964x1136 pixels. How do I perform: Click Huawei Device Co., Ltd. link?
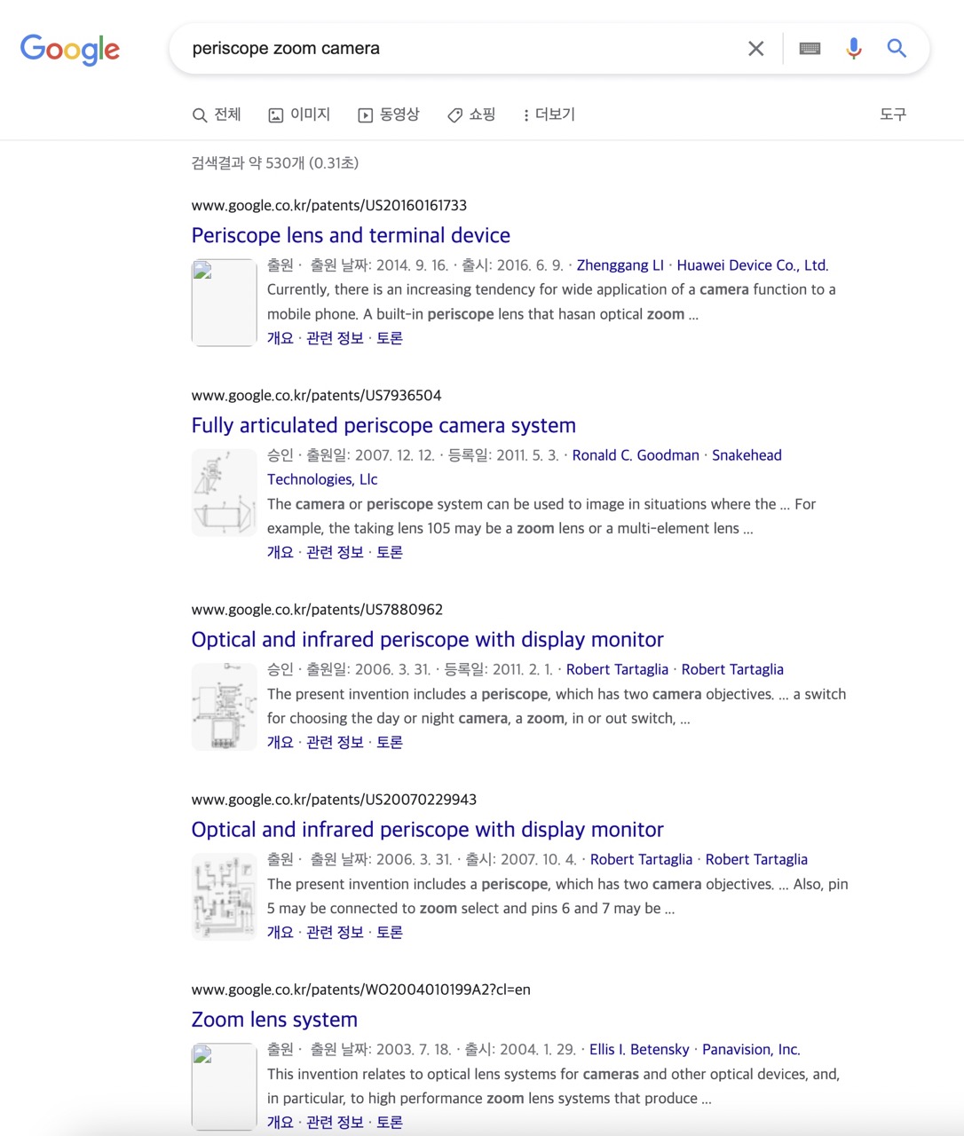[x=753, y=265]
